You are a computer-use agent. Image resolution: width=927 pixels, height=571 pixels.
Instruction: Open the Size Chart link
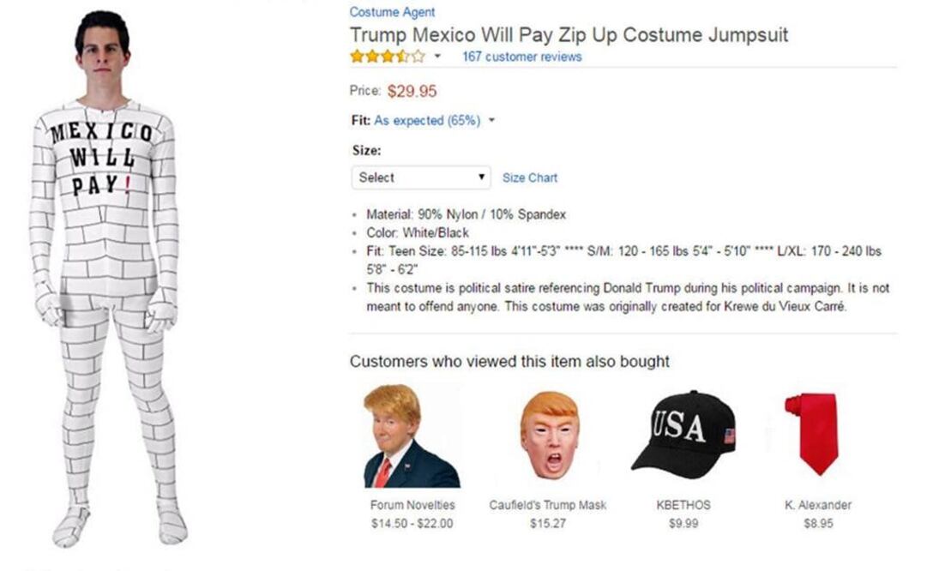pos(529,177)
